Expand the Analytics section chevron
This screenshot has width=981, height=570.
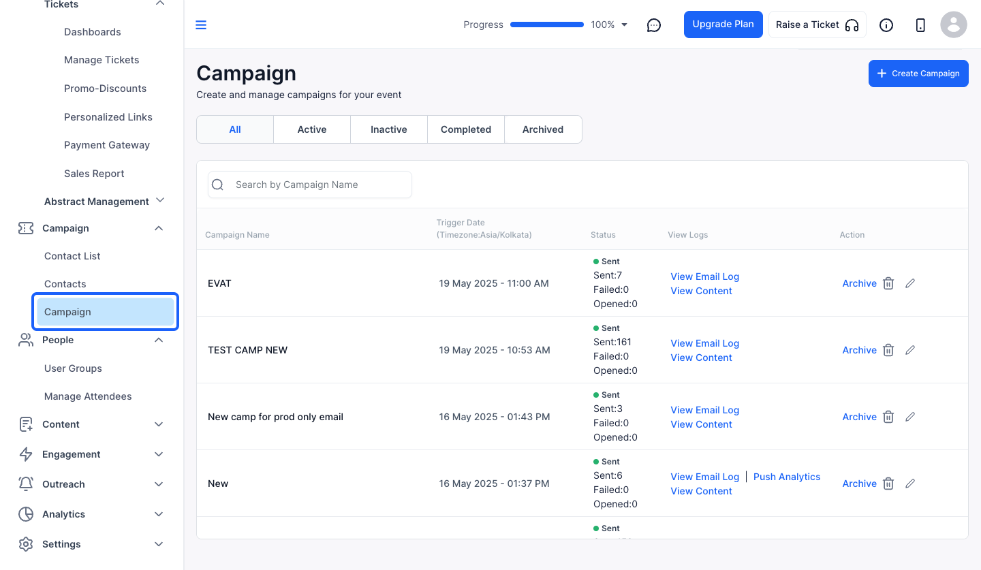pos(159,514)
